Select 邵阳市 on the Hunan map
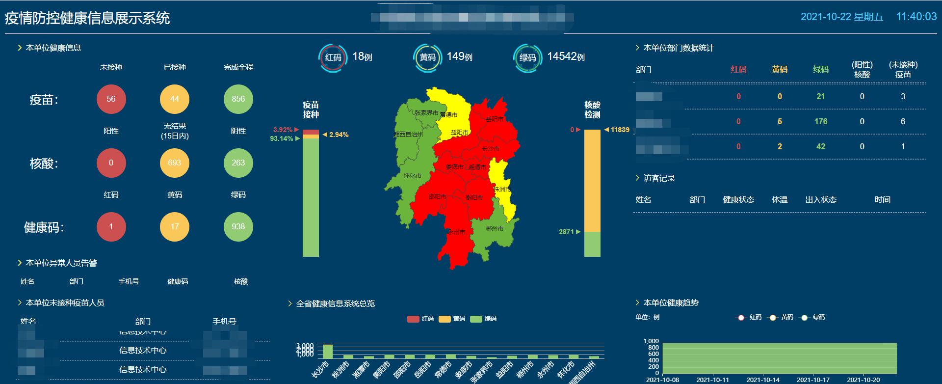The image size is (942, 384). [438, 196]
